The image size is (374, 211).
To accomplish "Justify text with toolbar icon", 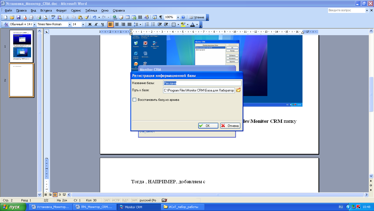I will 130,24.
